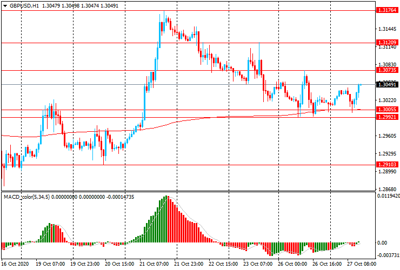Viewport: 400px width, 270px height.
Task: Click the MACD scale 0.011942 value
Action: click(388, 196)
